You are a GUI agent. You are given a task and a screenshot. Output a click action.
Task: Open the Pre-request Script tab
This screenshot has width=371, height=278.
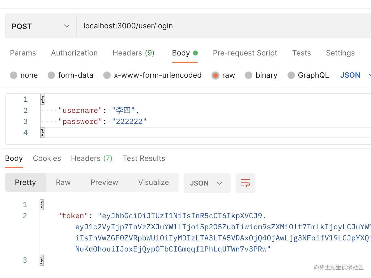coord(245,53)
